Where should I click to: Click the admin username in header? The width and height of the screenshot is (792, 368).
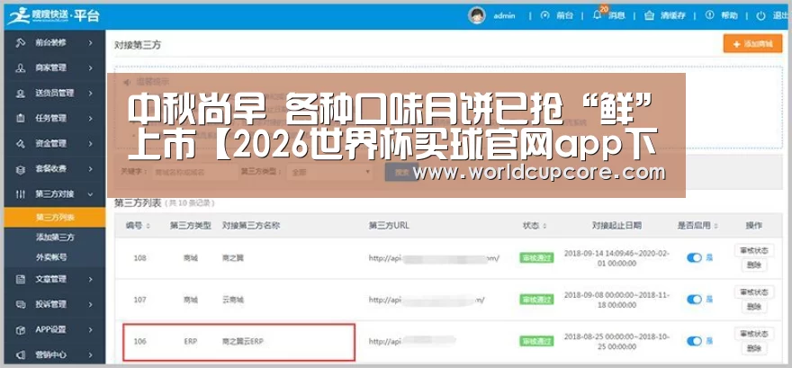coord(504,15)
